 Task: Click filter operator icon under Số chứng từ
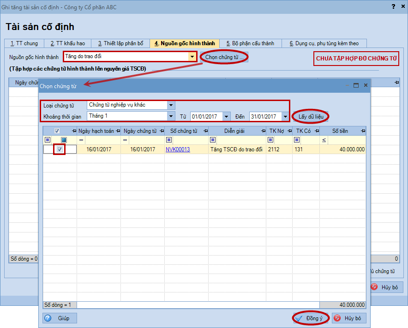pos(168,140)
